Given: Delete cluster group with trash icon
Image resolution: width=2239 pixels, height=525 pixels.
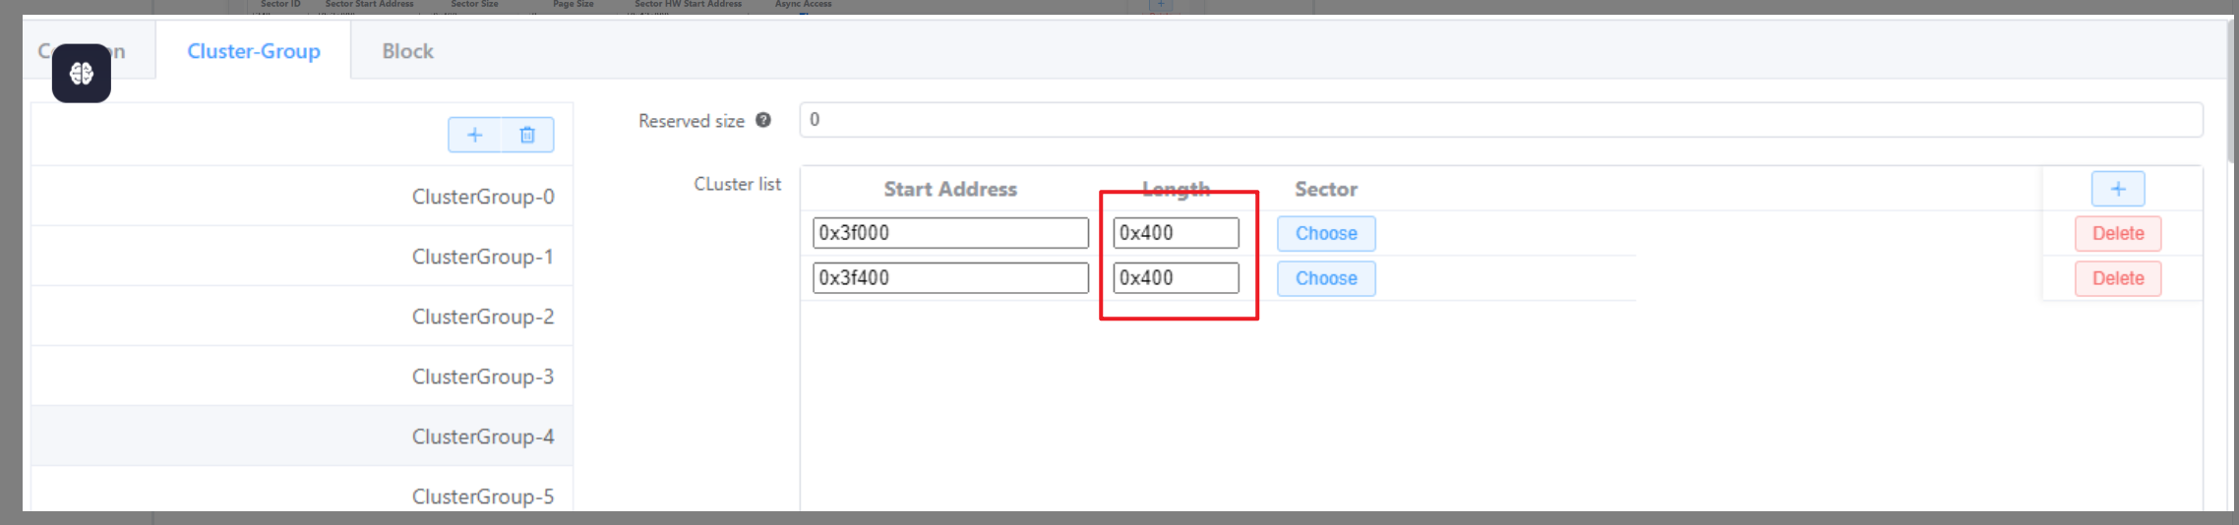Looking at the screenshot, I should pyautogui.click(x=527, y=135).
